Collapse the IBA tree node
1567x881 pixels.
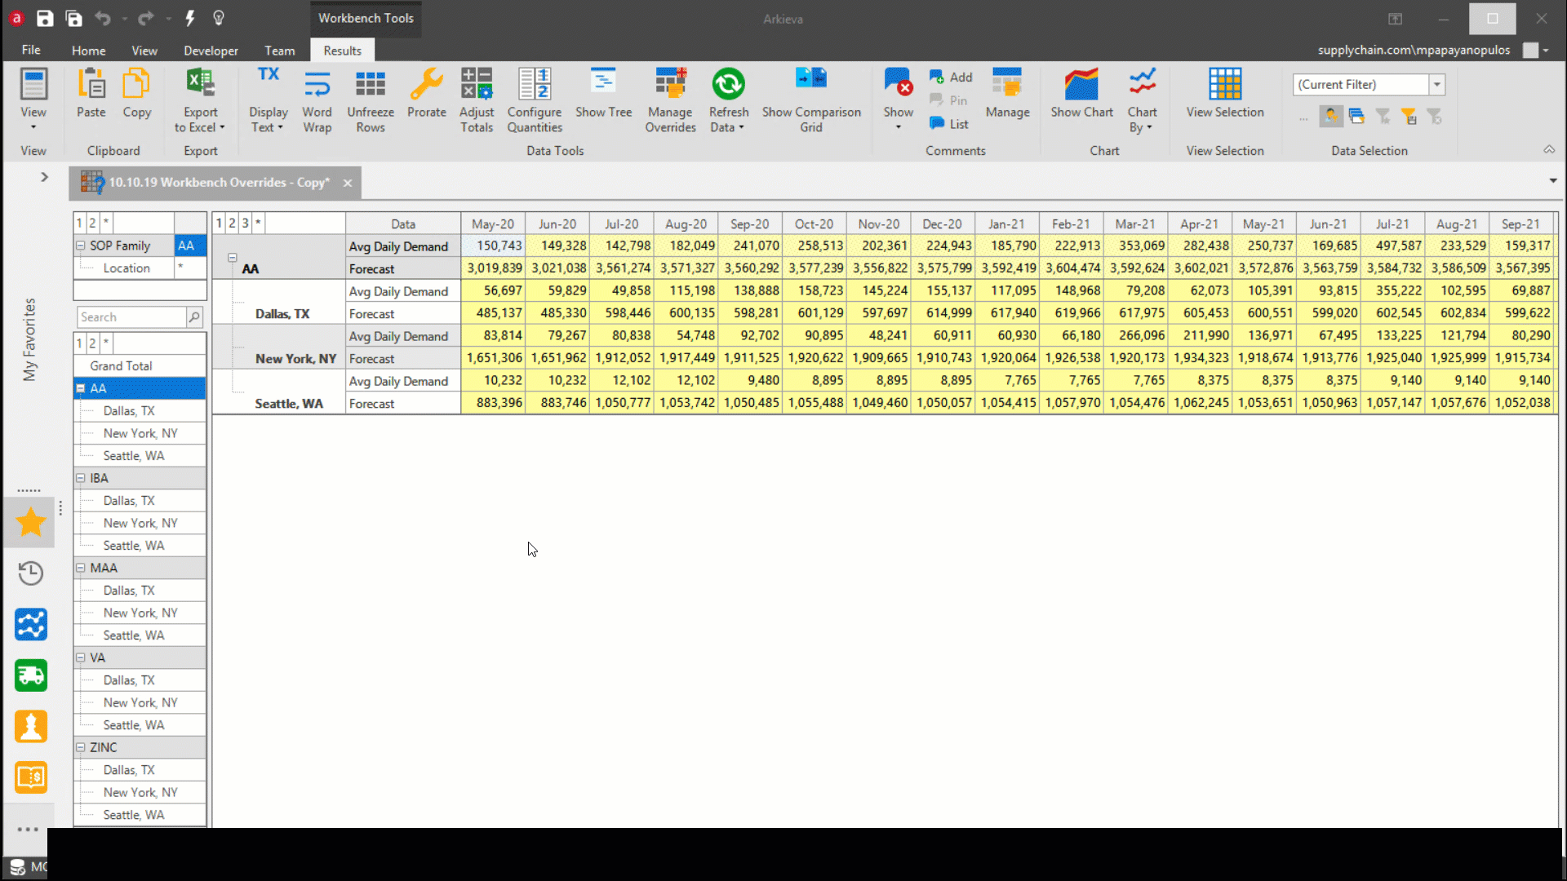click(81, 478)
